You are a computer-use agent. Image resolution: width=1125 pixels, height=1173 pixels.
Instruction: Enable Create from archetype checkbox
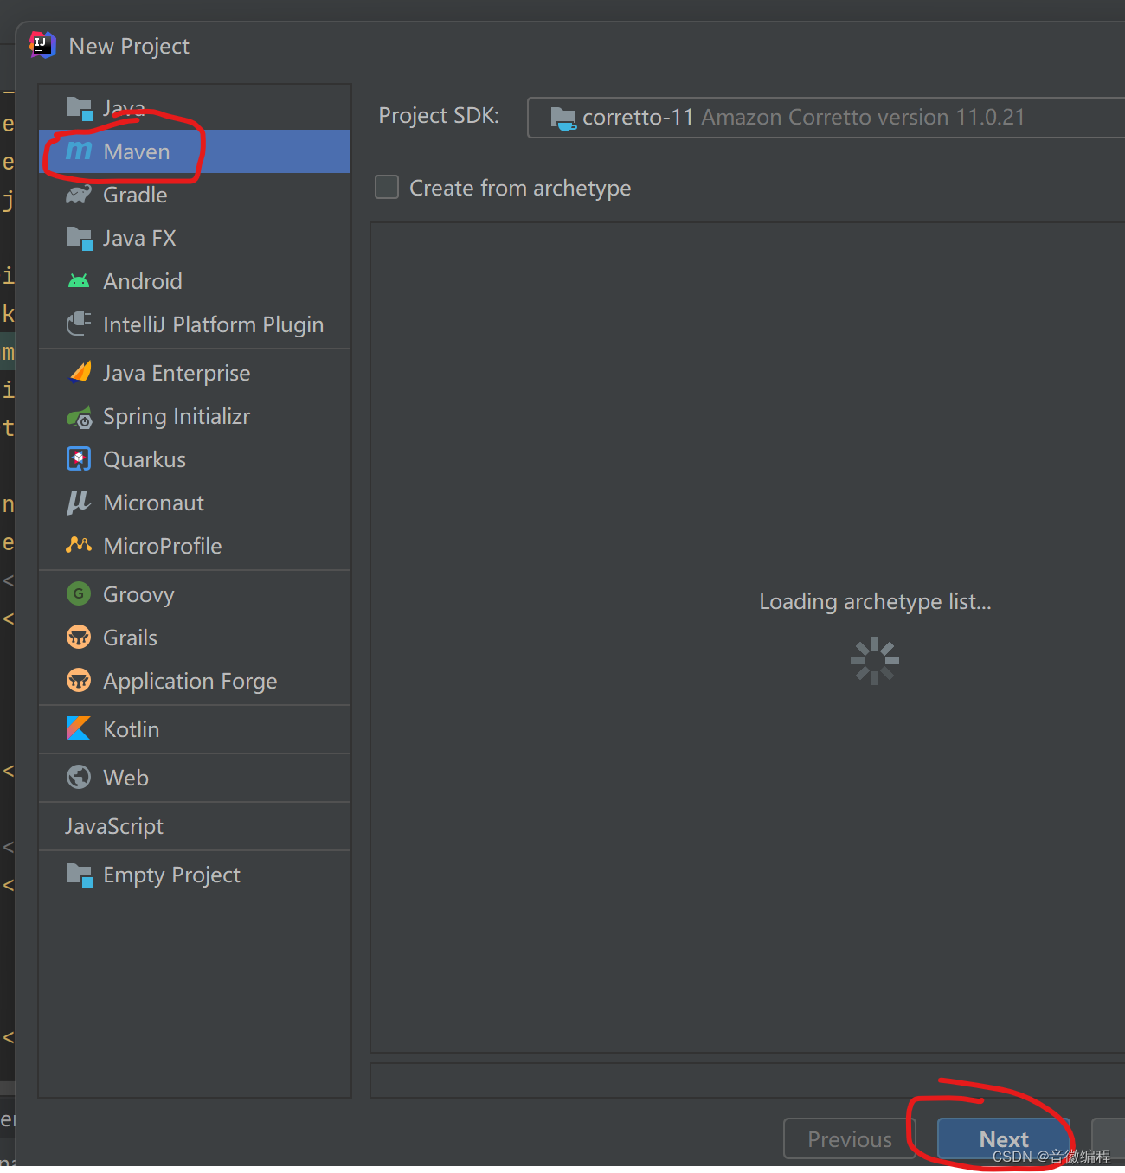(x=387, y=187)
